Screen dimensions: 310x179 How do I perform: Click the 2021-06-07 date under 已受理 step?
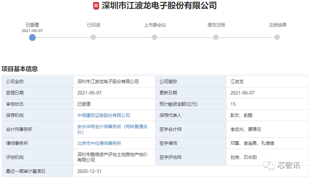pyautogui.click(x=32, y=31)
